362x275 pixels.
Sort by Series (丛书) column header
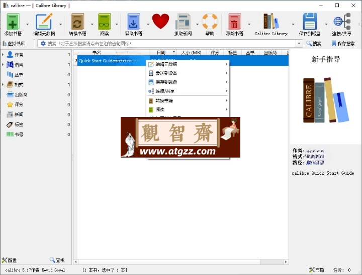click(250, 53)
